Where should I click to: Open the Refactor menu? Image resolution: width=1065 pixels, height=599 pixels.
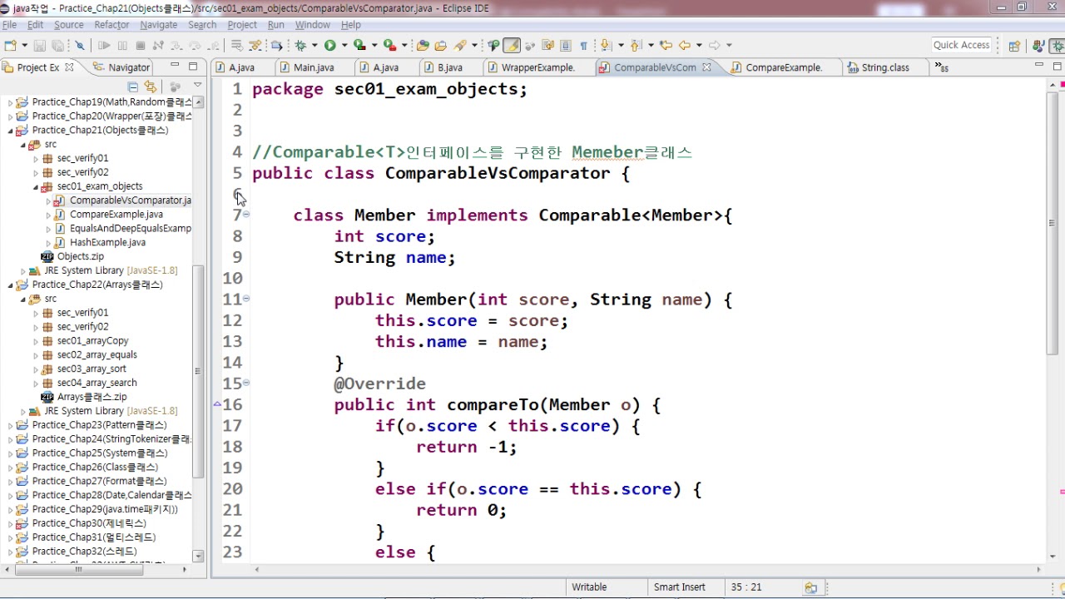(x=111, y=25)
